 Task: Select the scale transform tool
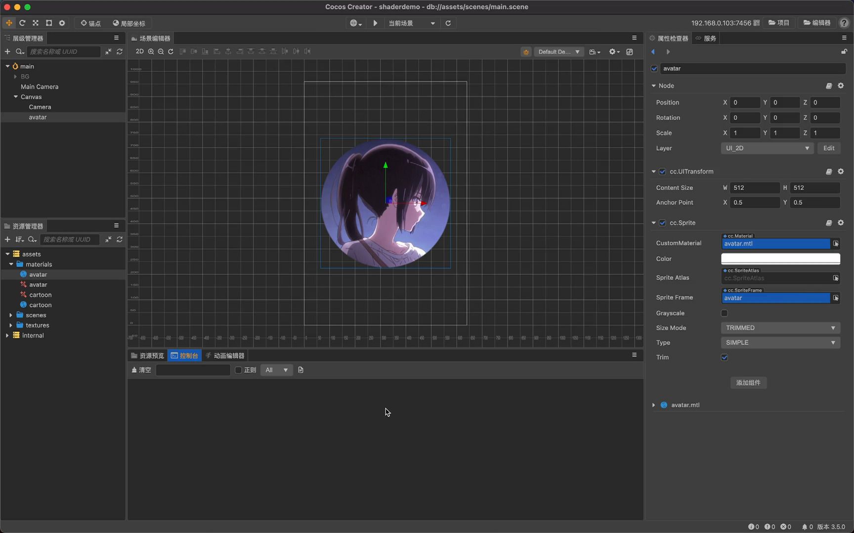point(36,23)
